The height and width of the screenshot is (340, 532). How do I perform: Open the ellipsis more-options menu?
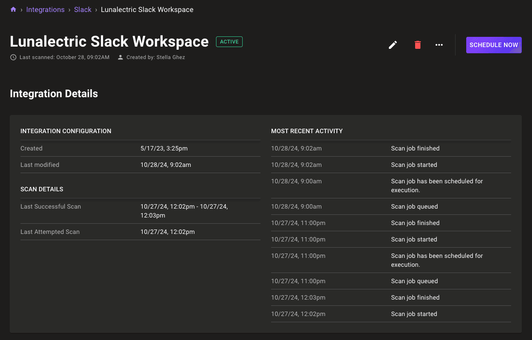[x=439, y=45]
